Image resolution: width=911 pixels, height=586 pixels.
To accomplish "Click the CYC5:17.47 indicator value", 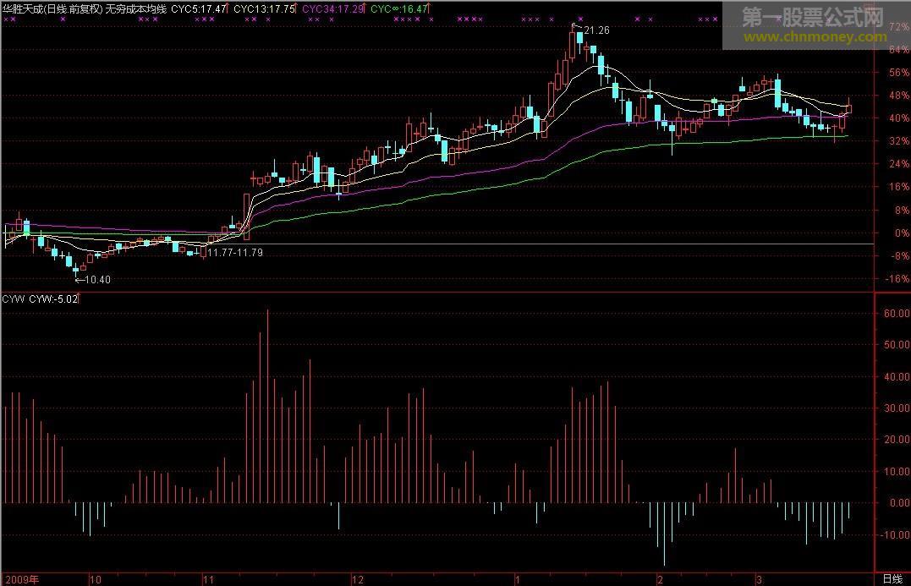I will 198,8.
